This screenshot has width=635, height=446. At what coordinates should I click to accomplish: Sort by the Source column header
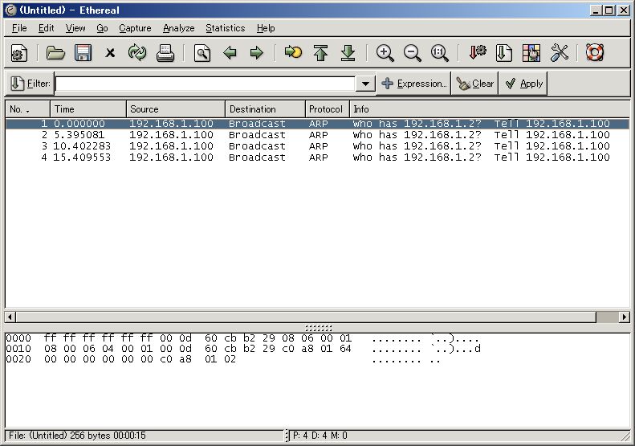click(176, 109)
